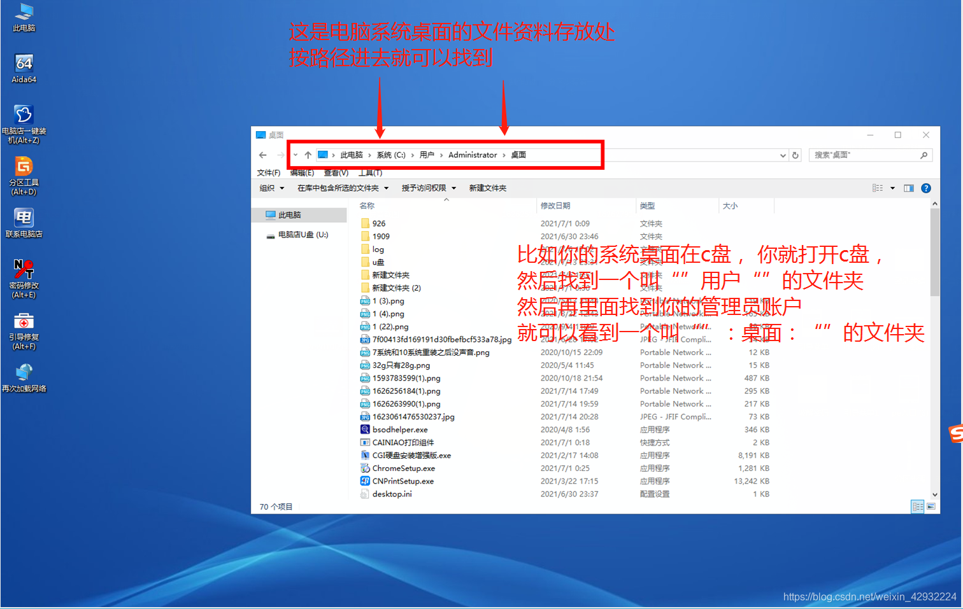
Task: Click the address bar chevron next to Administrator
Action: (504, 155)
